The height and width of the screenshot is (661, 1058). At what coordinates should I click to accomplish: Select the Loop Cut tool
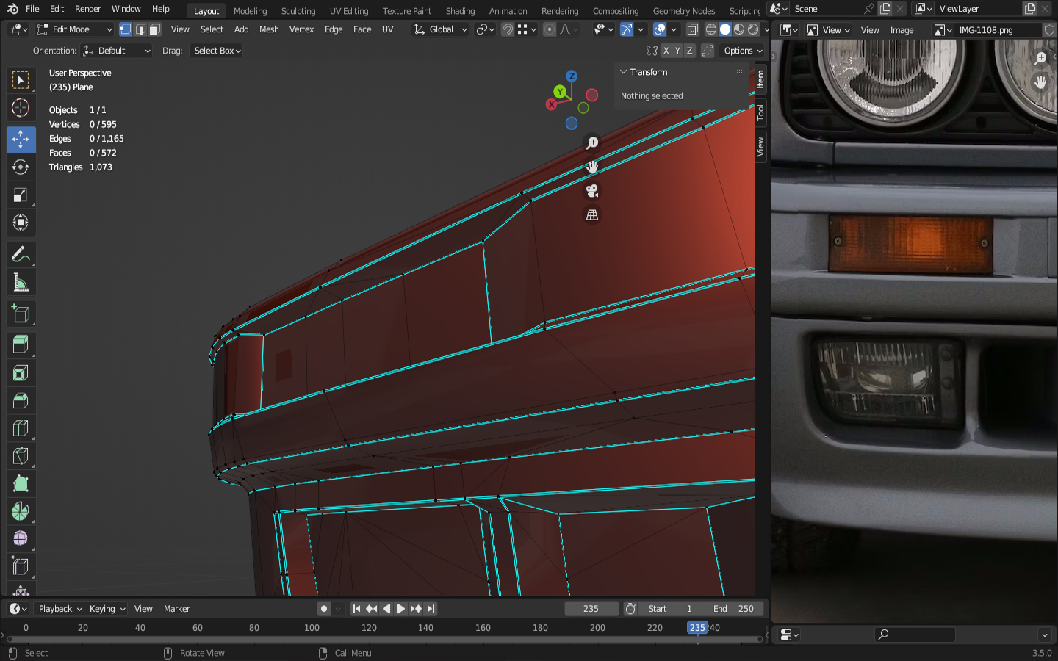(21, 428)
